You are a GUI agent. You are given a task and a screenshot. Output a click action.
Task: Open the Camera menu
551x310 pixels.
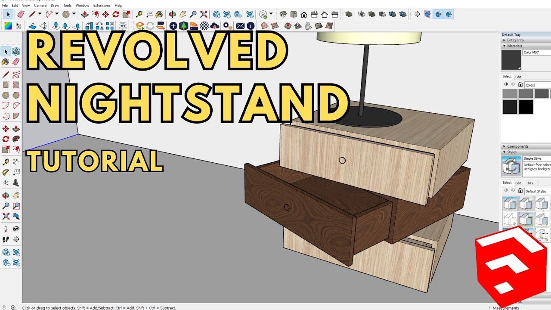(40, 6)
